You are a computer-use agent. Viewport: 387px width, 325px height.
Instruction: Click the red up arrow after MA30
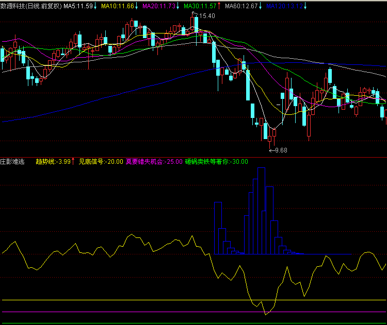[219, 6]
